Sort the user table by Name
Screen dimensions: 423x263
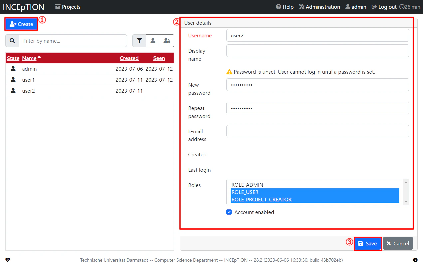(x=29, y=58)
